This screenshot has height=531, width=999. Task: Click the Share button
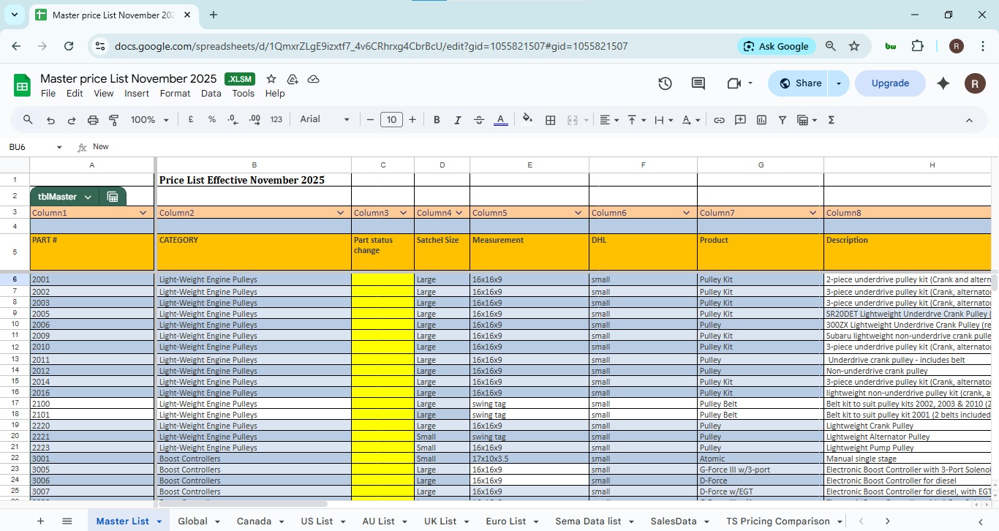(799, 83)
